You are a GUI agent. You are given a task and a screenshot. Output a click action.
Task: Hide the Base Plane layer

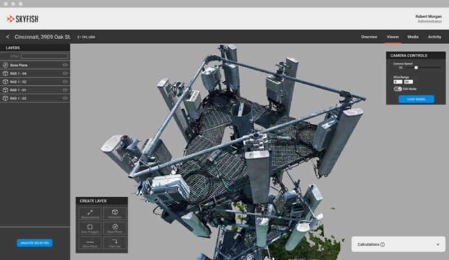point(65,65)
